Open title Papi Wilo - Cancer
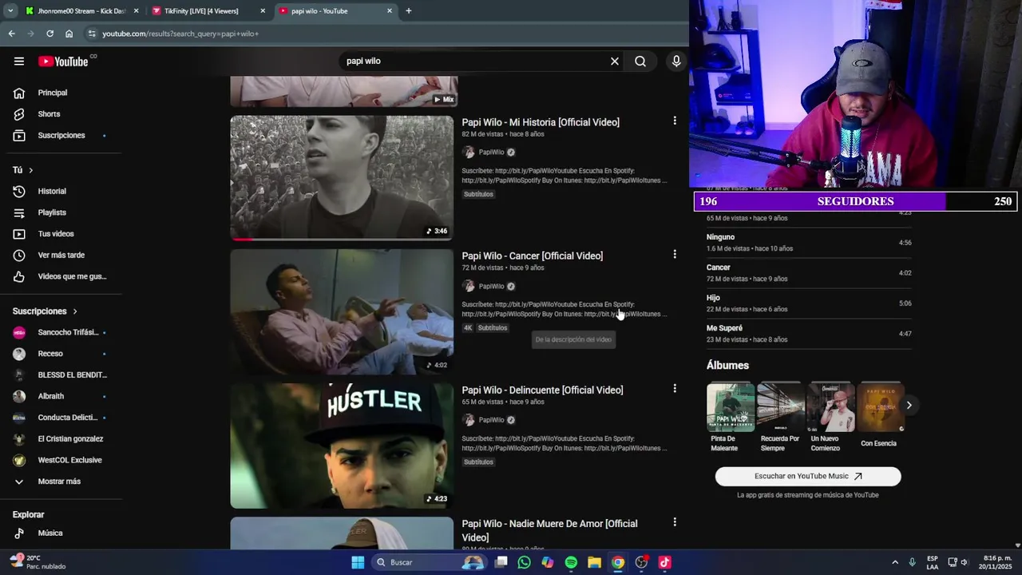The image size is (1022, 575). point(532,256)
